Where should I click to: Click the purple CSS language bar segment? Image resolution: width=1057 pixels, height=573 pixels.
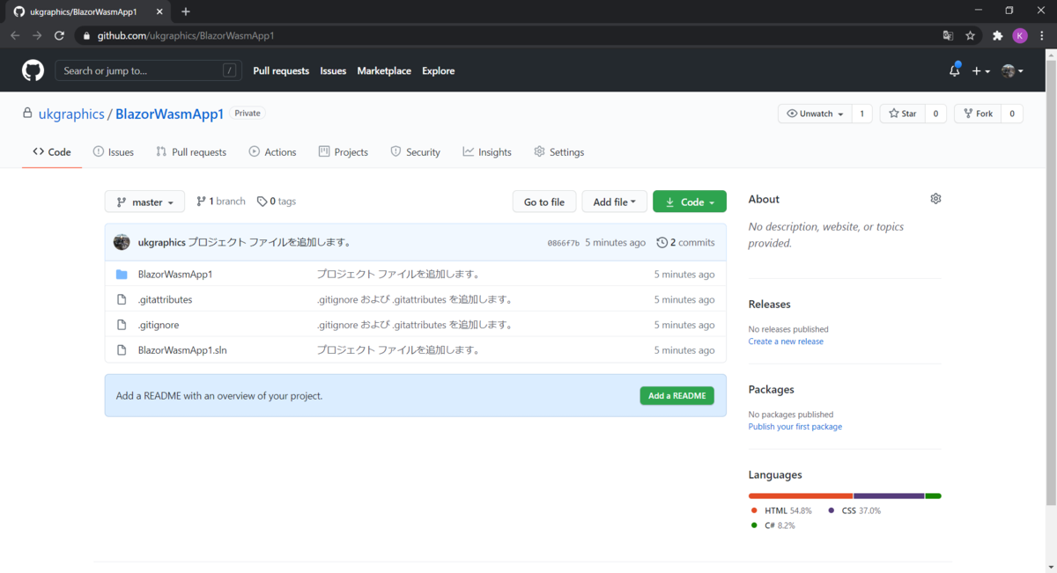pyautogui.click(x=889, y=496)
